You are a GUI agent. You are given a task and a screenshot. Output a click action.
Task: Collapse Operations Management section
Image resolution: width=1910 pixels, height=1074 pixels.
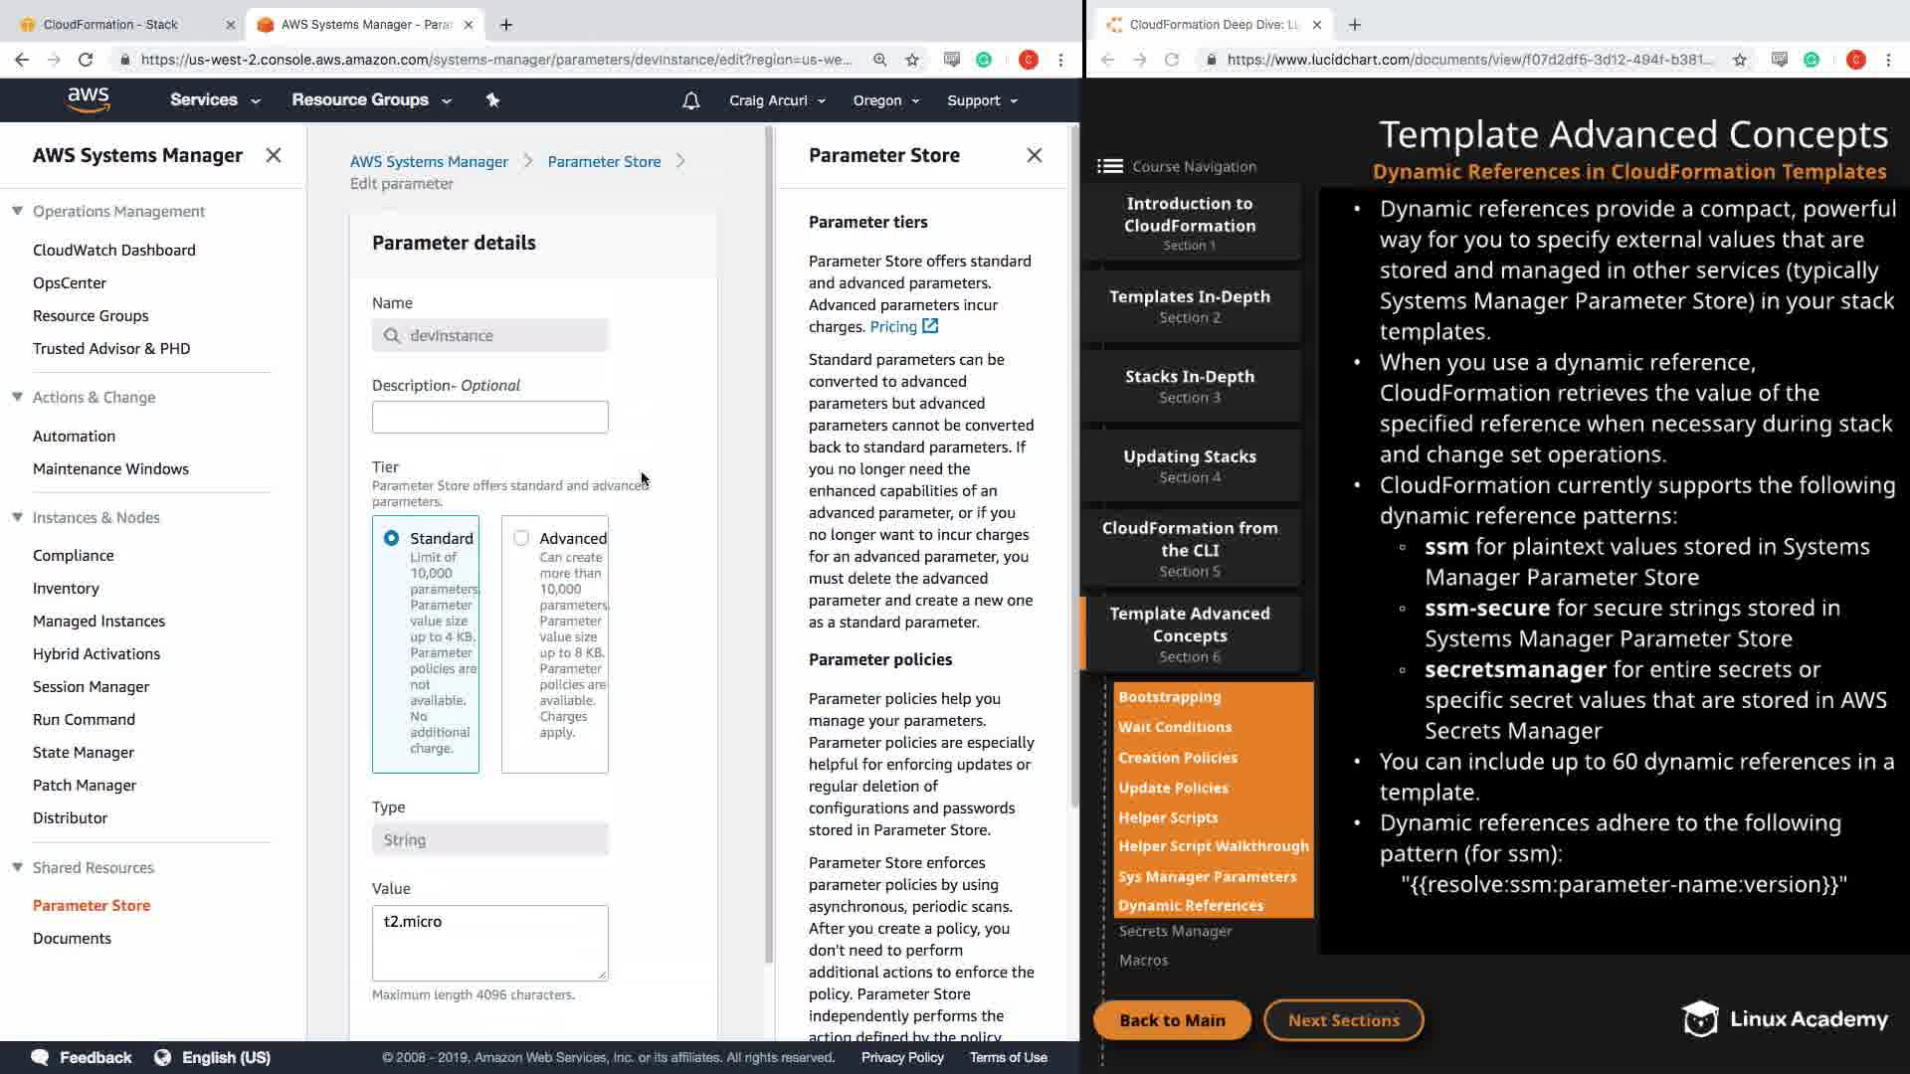17,211
